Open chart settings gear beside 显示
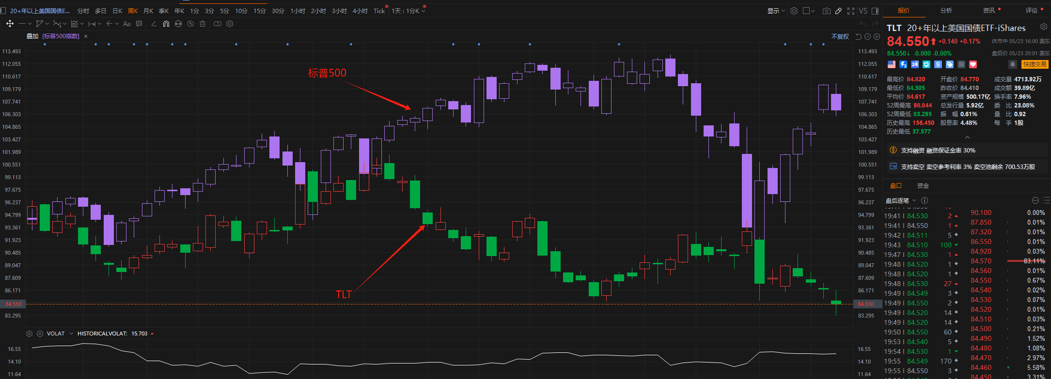The width and height of the screenshot is (1051, 379). coord(794,11)
